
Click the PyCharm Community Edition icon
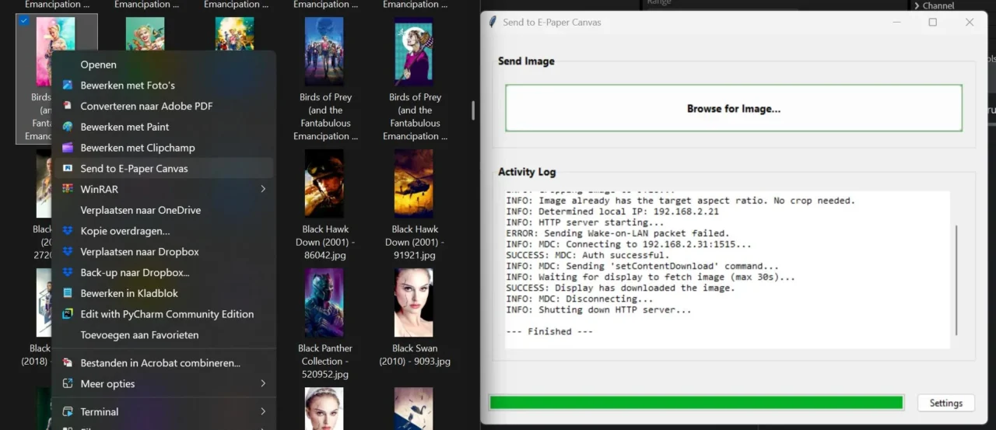point(68,314)
